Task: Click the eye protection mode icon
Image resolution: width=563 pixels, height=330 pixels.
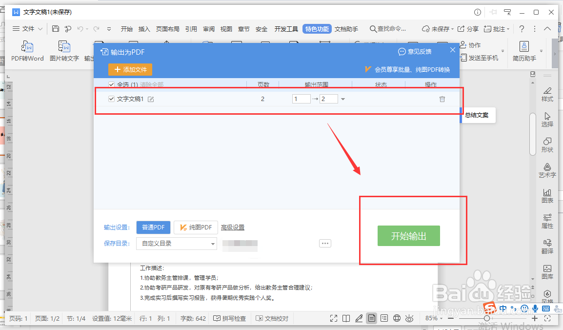Action: click(x=409, y=318)
